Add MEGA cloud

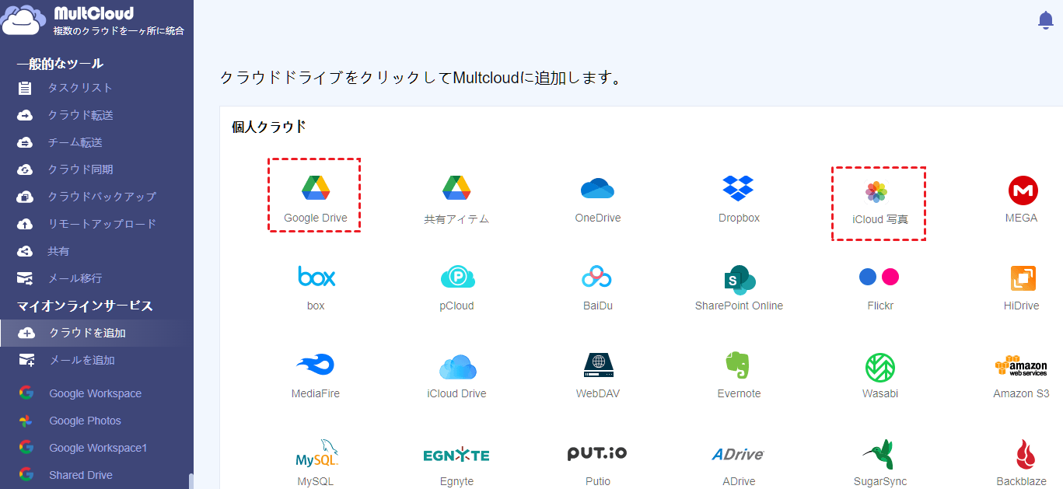(x=1021, y=198)
